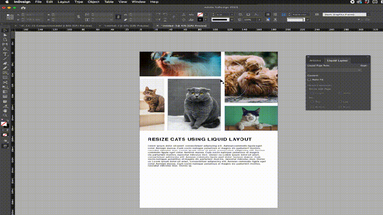Select the gray cat image in the center

194,105
